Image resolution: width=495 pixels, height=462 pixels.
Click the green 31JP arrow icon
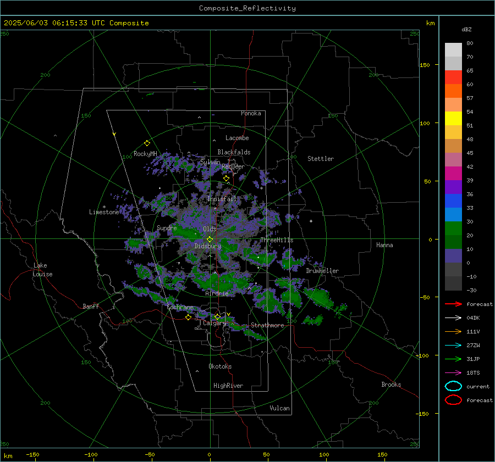point(453,359)
